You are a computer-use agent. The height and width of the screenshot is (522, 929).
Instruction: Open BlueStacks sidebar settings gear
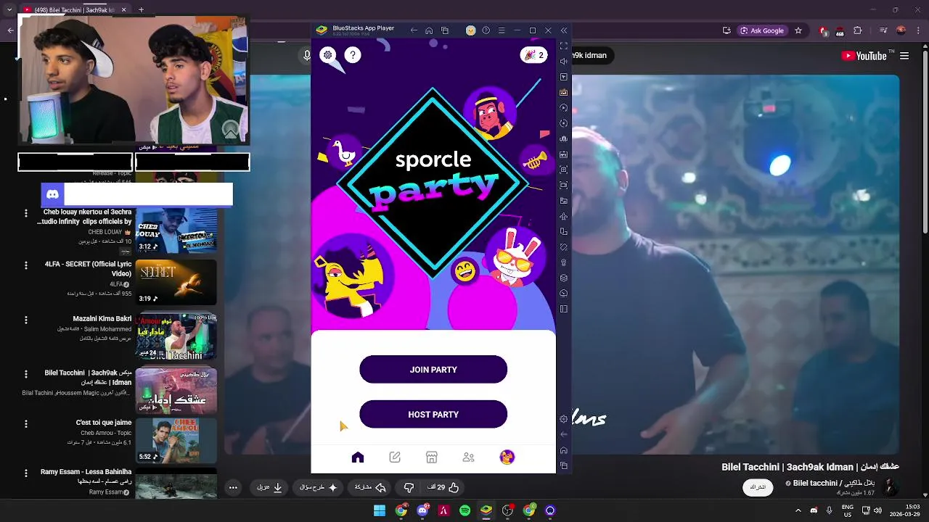[564, 419]
